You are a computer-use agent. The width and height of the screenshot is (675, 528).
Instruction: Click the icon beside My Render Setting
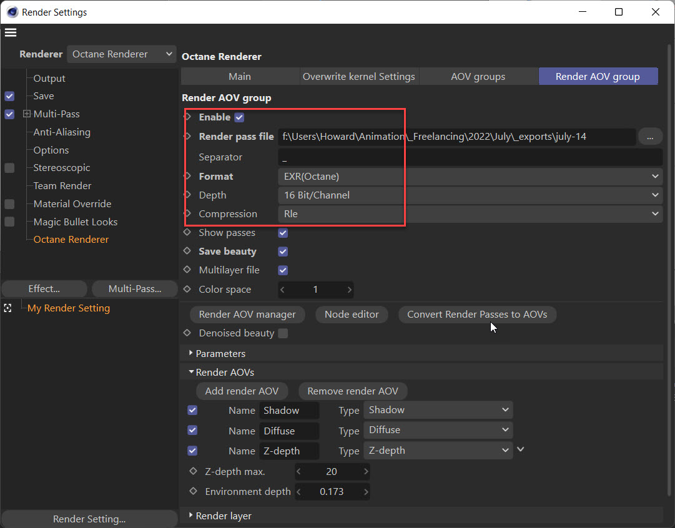coord(8,308)
